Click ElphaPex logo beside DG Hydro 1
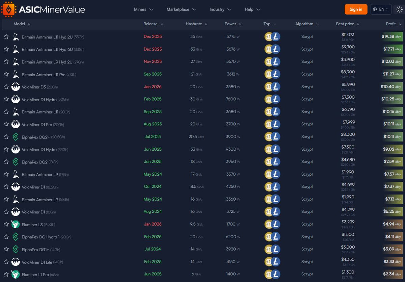Screen dimensions: 405x282 16,237
